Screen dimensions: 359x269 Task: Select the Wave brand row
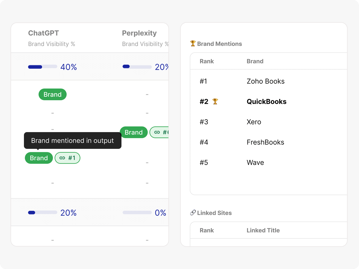click(x=255, y=163)
